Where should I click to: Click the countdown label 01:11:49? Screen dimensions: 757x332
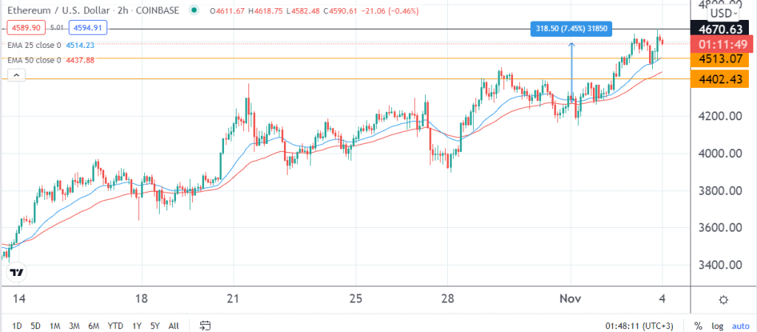(722, 45)
